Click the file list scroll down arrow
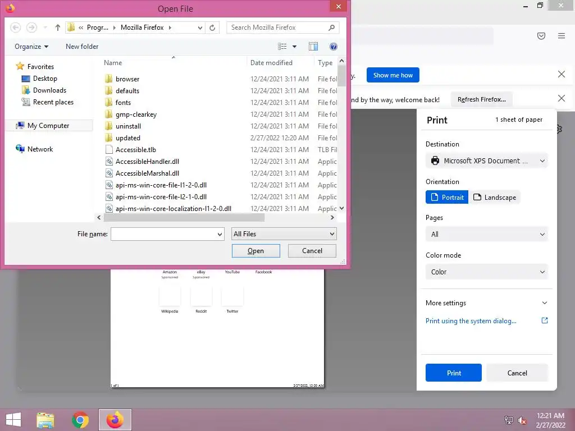The width and height of the screenshot is (575, 431). tap(342, 208)
